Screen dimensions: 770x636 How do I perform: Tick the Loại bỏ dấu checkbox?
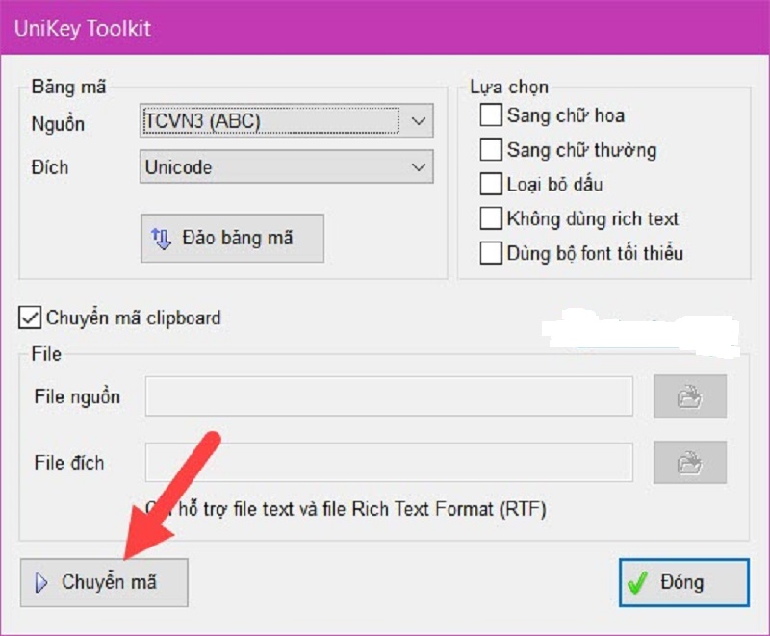click(491, 184)
